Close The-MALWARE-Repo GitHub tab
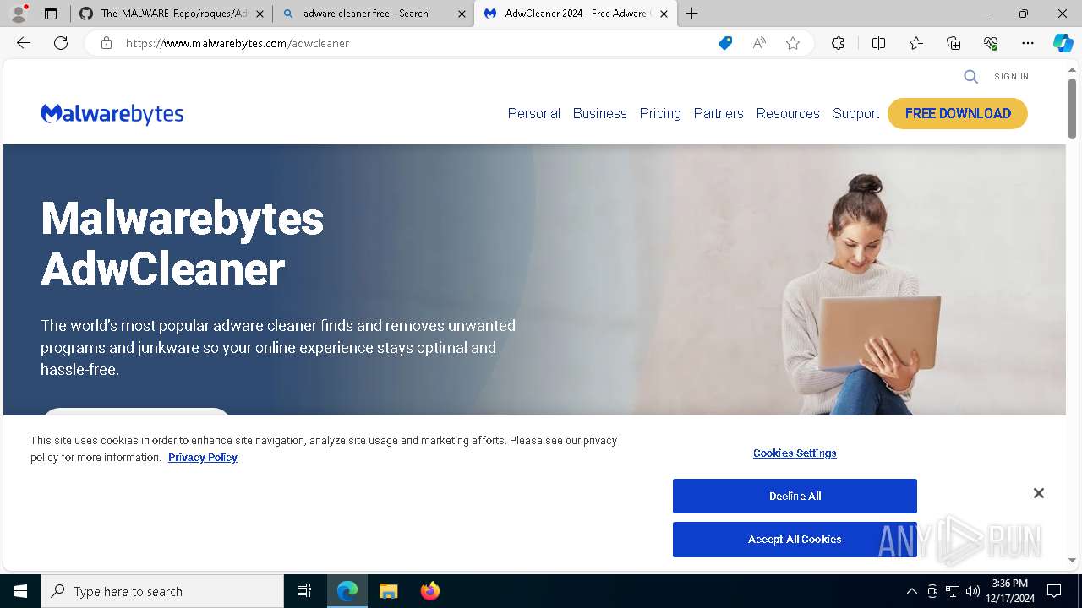This screenshot has width=1082, height=608. pyautogui.click(x=260, y=14)
